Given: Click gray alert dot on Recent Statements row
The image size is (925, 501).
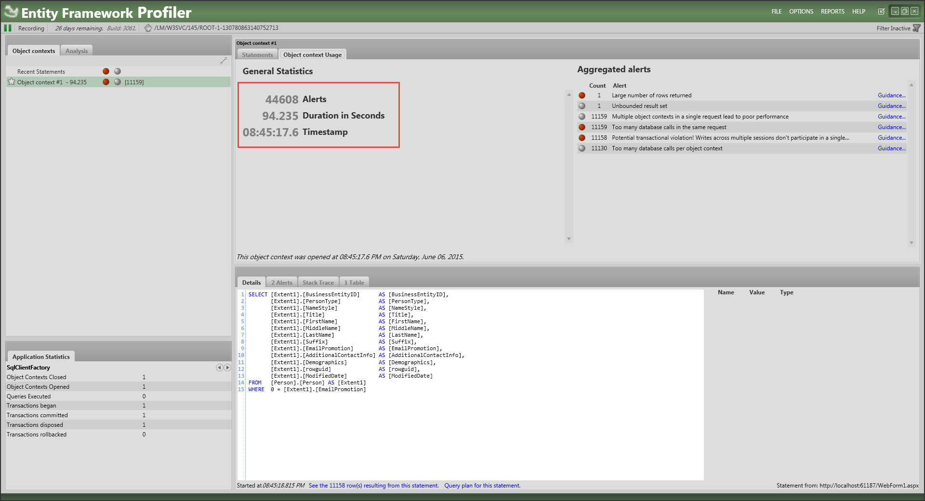Looking at the screenshot, I should [x=118, y=71].
